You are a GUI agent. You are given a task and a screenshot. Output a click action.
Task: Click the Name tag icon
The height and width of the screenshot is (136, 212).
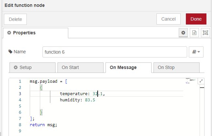coord(10,52)
